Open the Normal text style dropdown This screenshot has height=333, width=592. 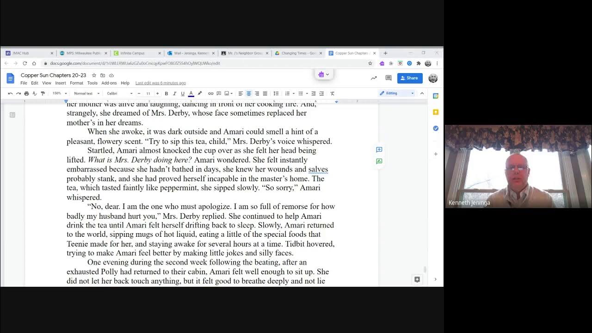[x=86, y=93]
